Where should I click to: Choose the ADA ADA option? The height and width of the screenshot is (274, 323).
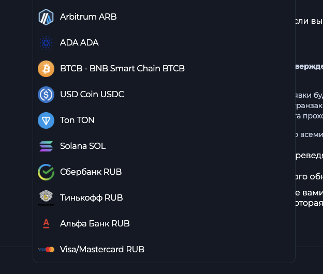click(x=79, y=43)
